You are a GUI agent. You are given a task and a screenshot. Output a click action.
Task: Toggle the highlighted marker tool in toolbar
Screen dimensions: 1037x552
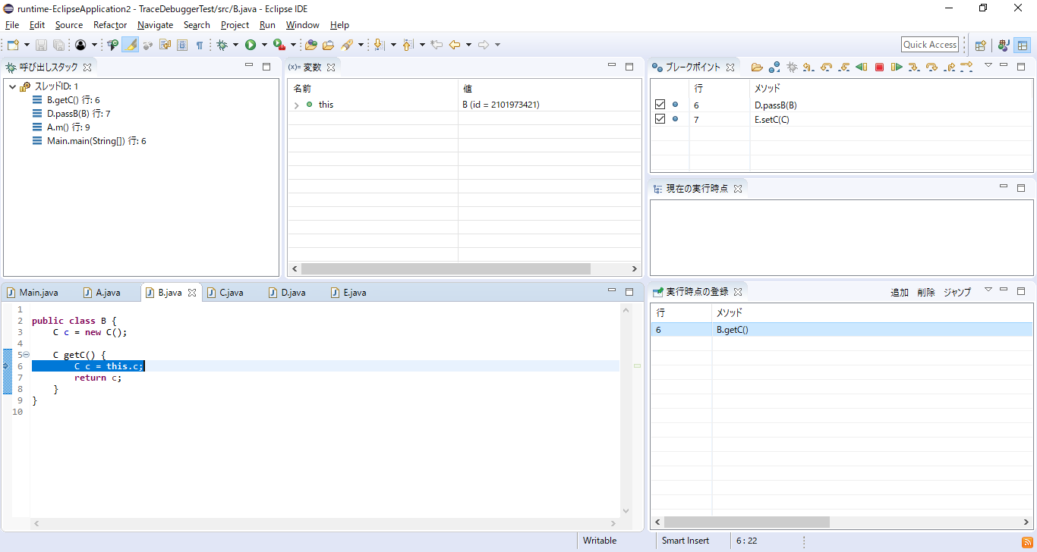point(131,45)
